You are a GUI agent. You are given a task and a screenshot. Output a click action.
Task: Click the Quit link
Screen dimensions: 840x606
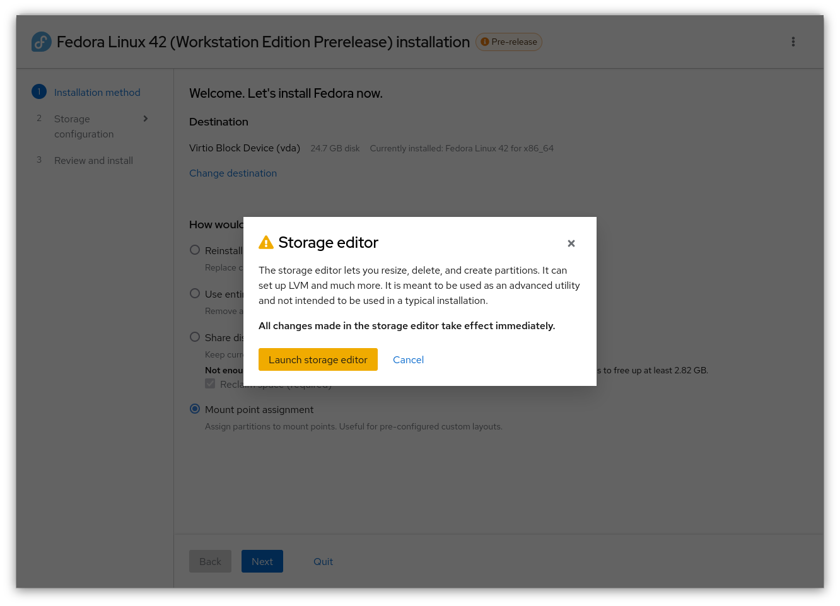pyautogui.click(x=323, y=561)
